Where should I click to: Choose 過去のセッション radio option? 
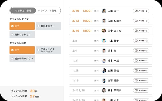click(22, 58)
